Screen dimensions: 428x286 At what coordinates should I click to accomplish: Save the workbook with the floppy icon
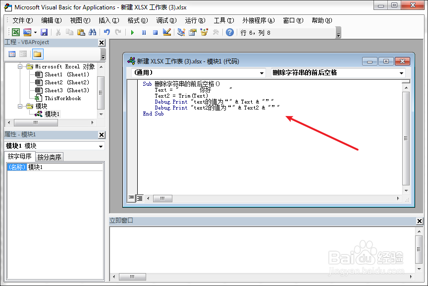(x=44, y=32)
